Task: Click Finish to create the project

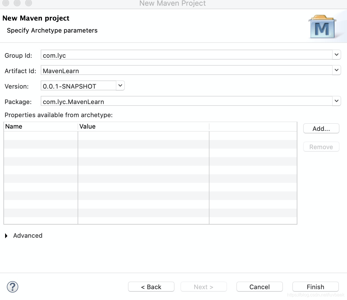Action: point(316,287)
